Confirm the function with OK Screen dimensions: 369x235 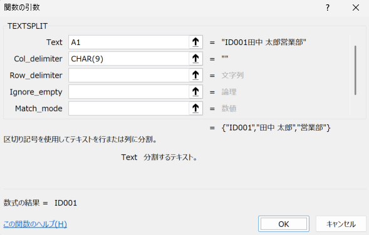284,224
